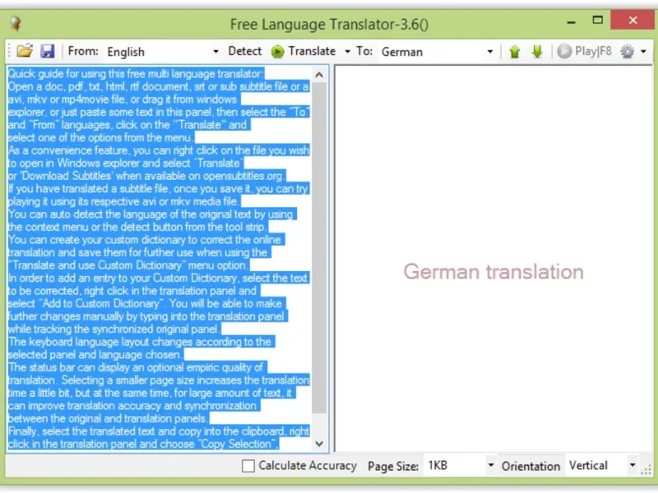Click the application icon in title bar
The width and height of the screenshot is (658, 493).
(16, 23)
